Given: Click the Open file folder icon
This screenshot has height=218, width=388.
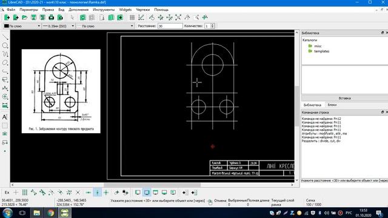Looking at the screenshot, I should click(24, 18).
